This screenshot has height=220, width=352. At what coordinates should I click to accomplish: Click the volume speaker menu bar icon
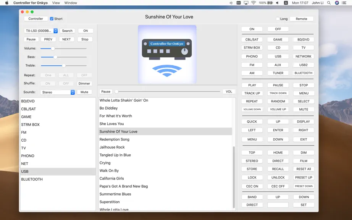pos(277,3)
